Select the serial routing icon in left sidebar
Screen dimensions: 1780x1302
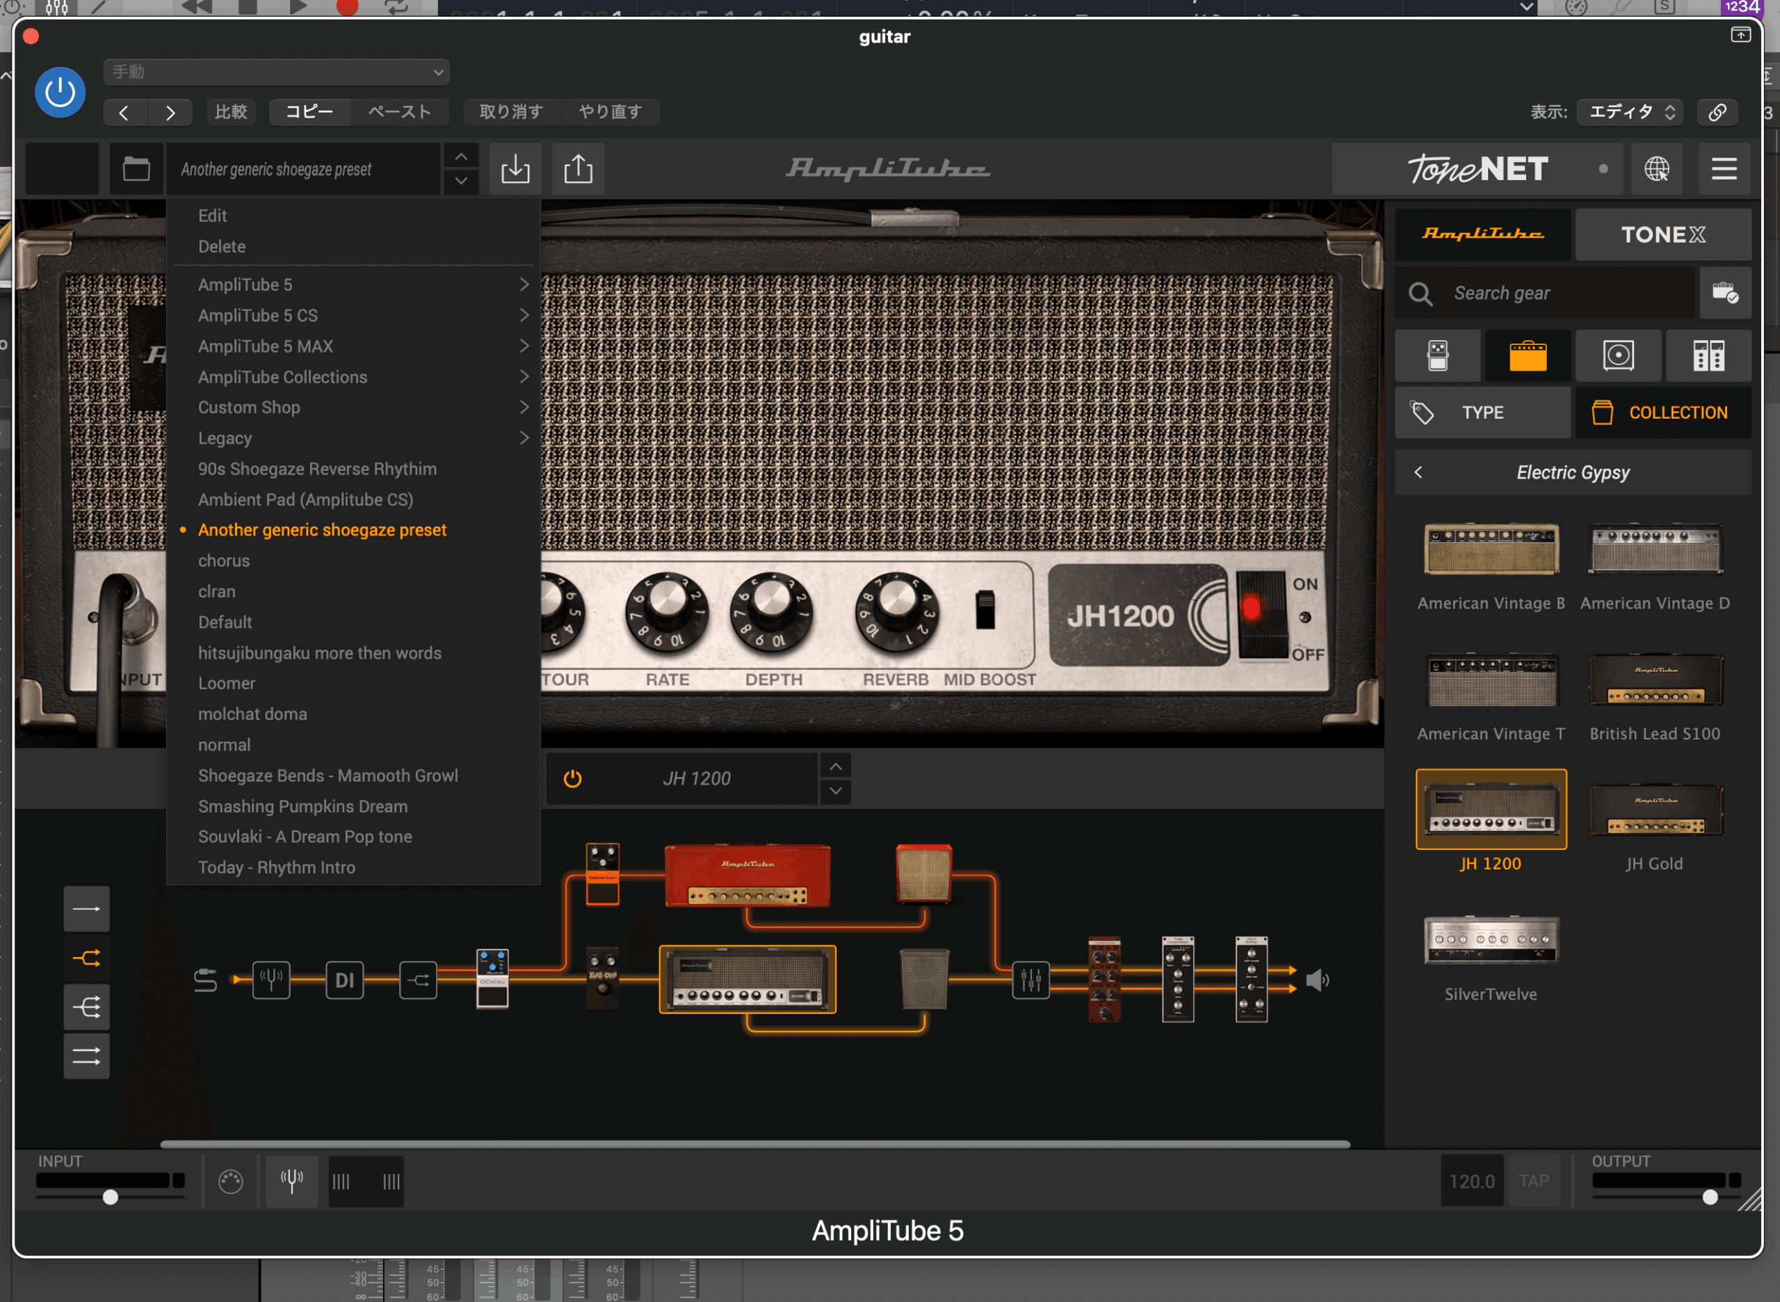click(87, 908)
